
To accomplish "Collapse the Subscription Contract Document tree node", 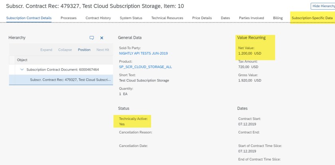I will [x=22, y=70].
